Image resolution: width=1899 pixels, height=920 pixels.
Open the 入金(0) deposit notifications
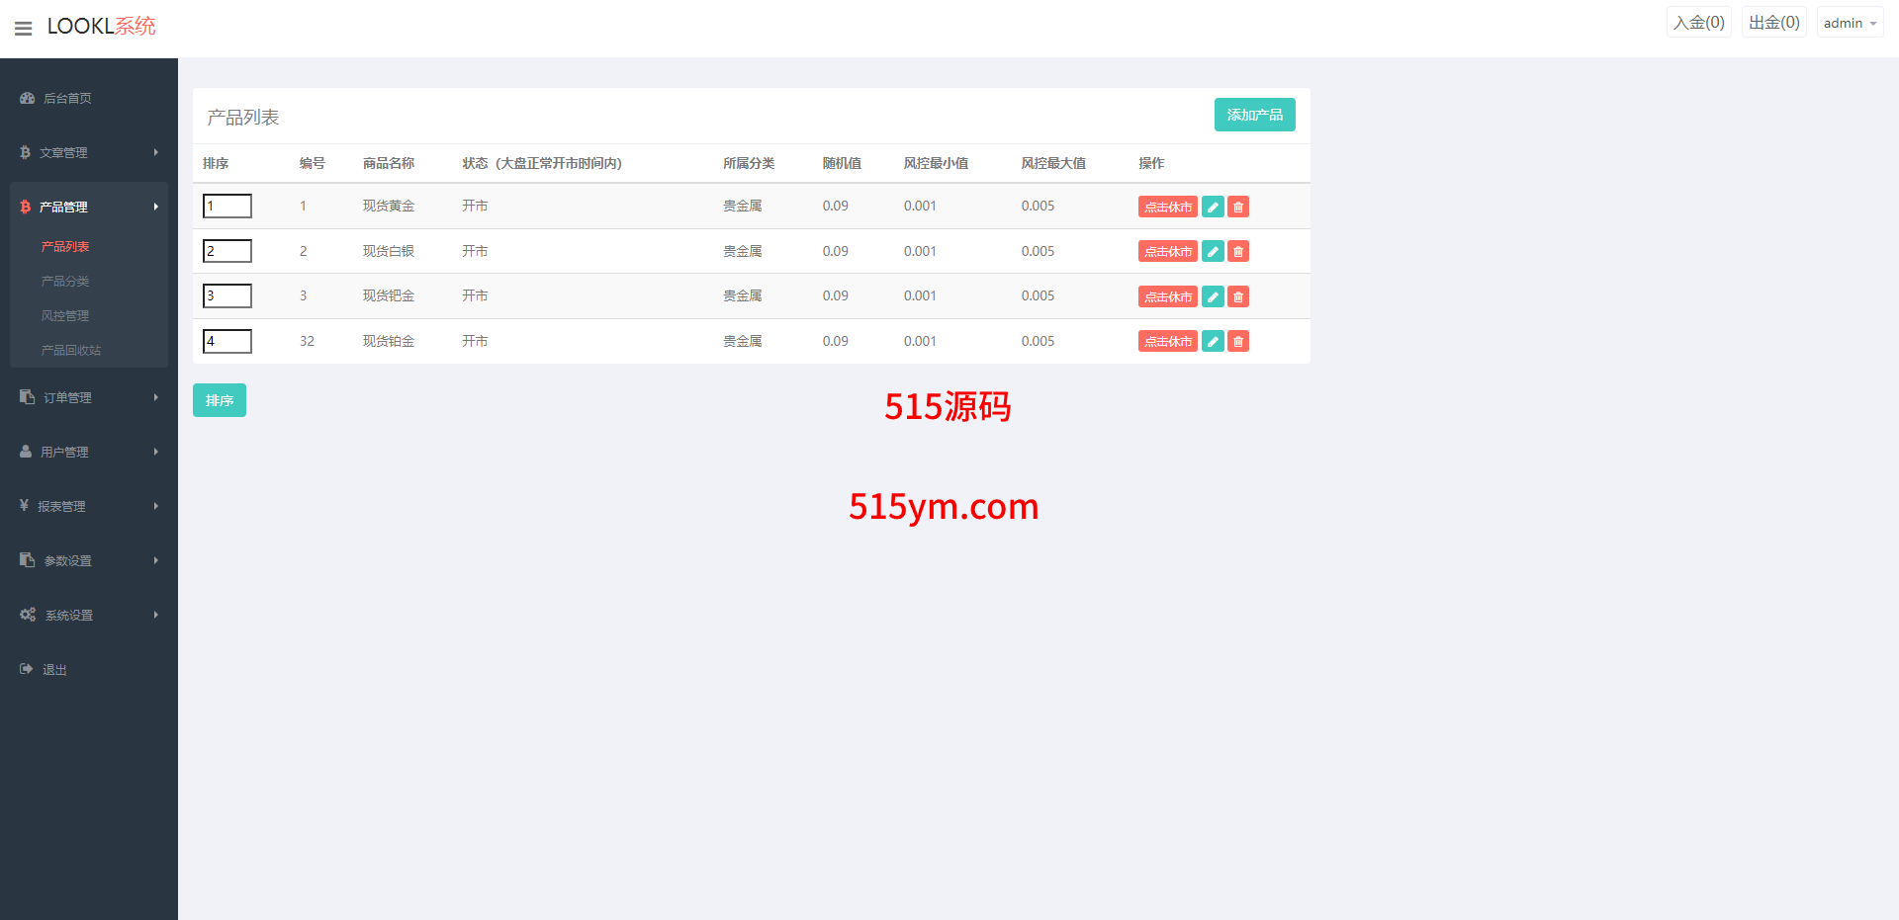(x=1698, y=23)
